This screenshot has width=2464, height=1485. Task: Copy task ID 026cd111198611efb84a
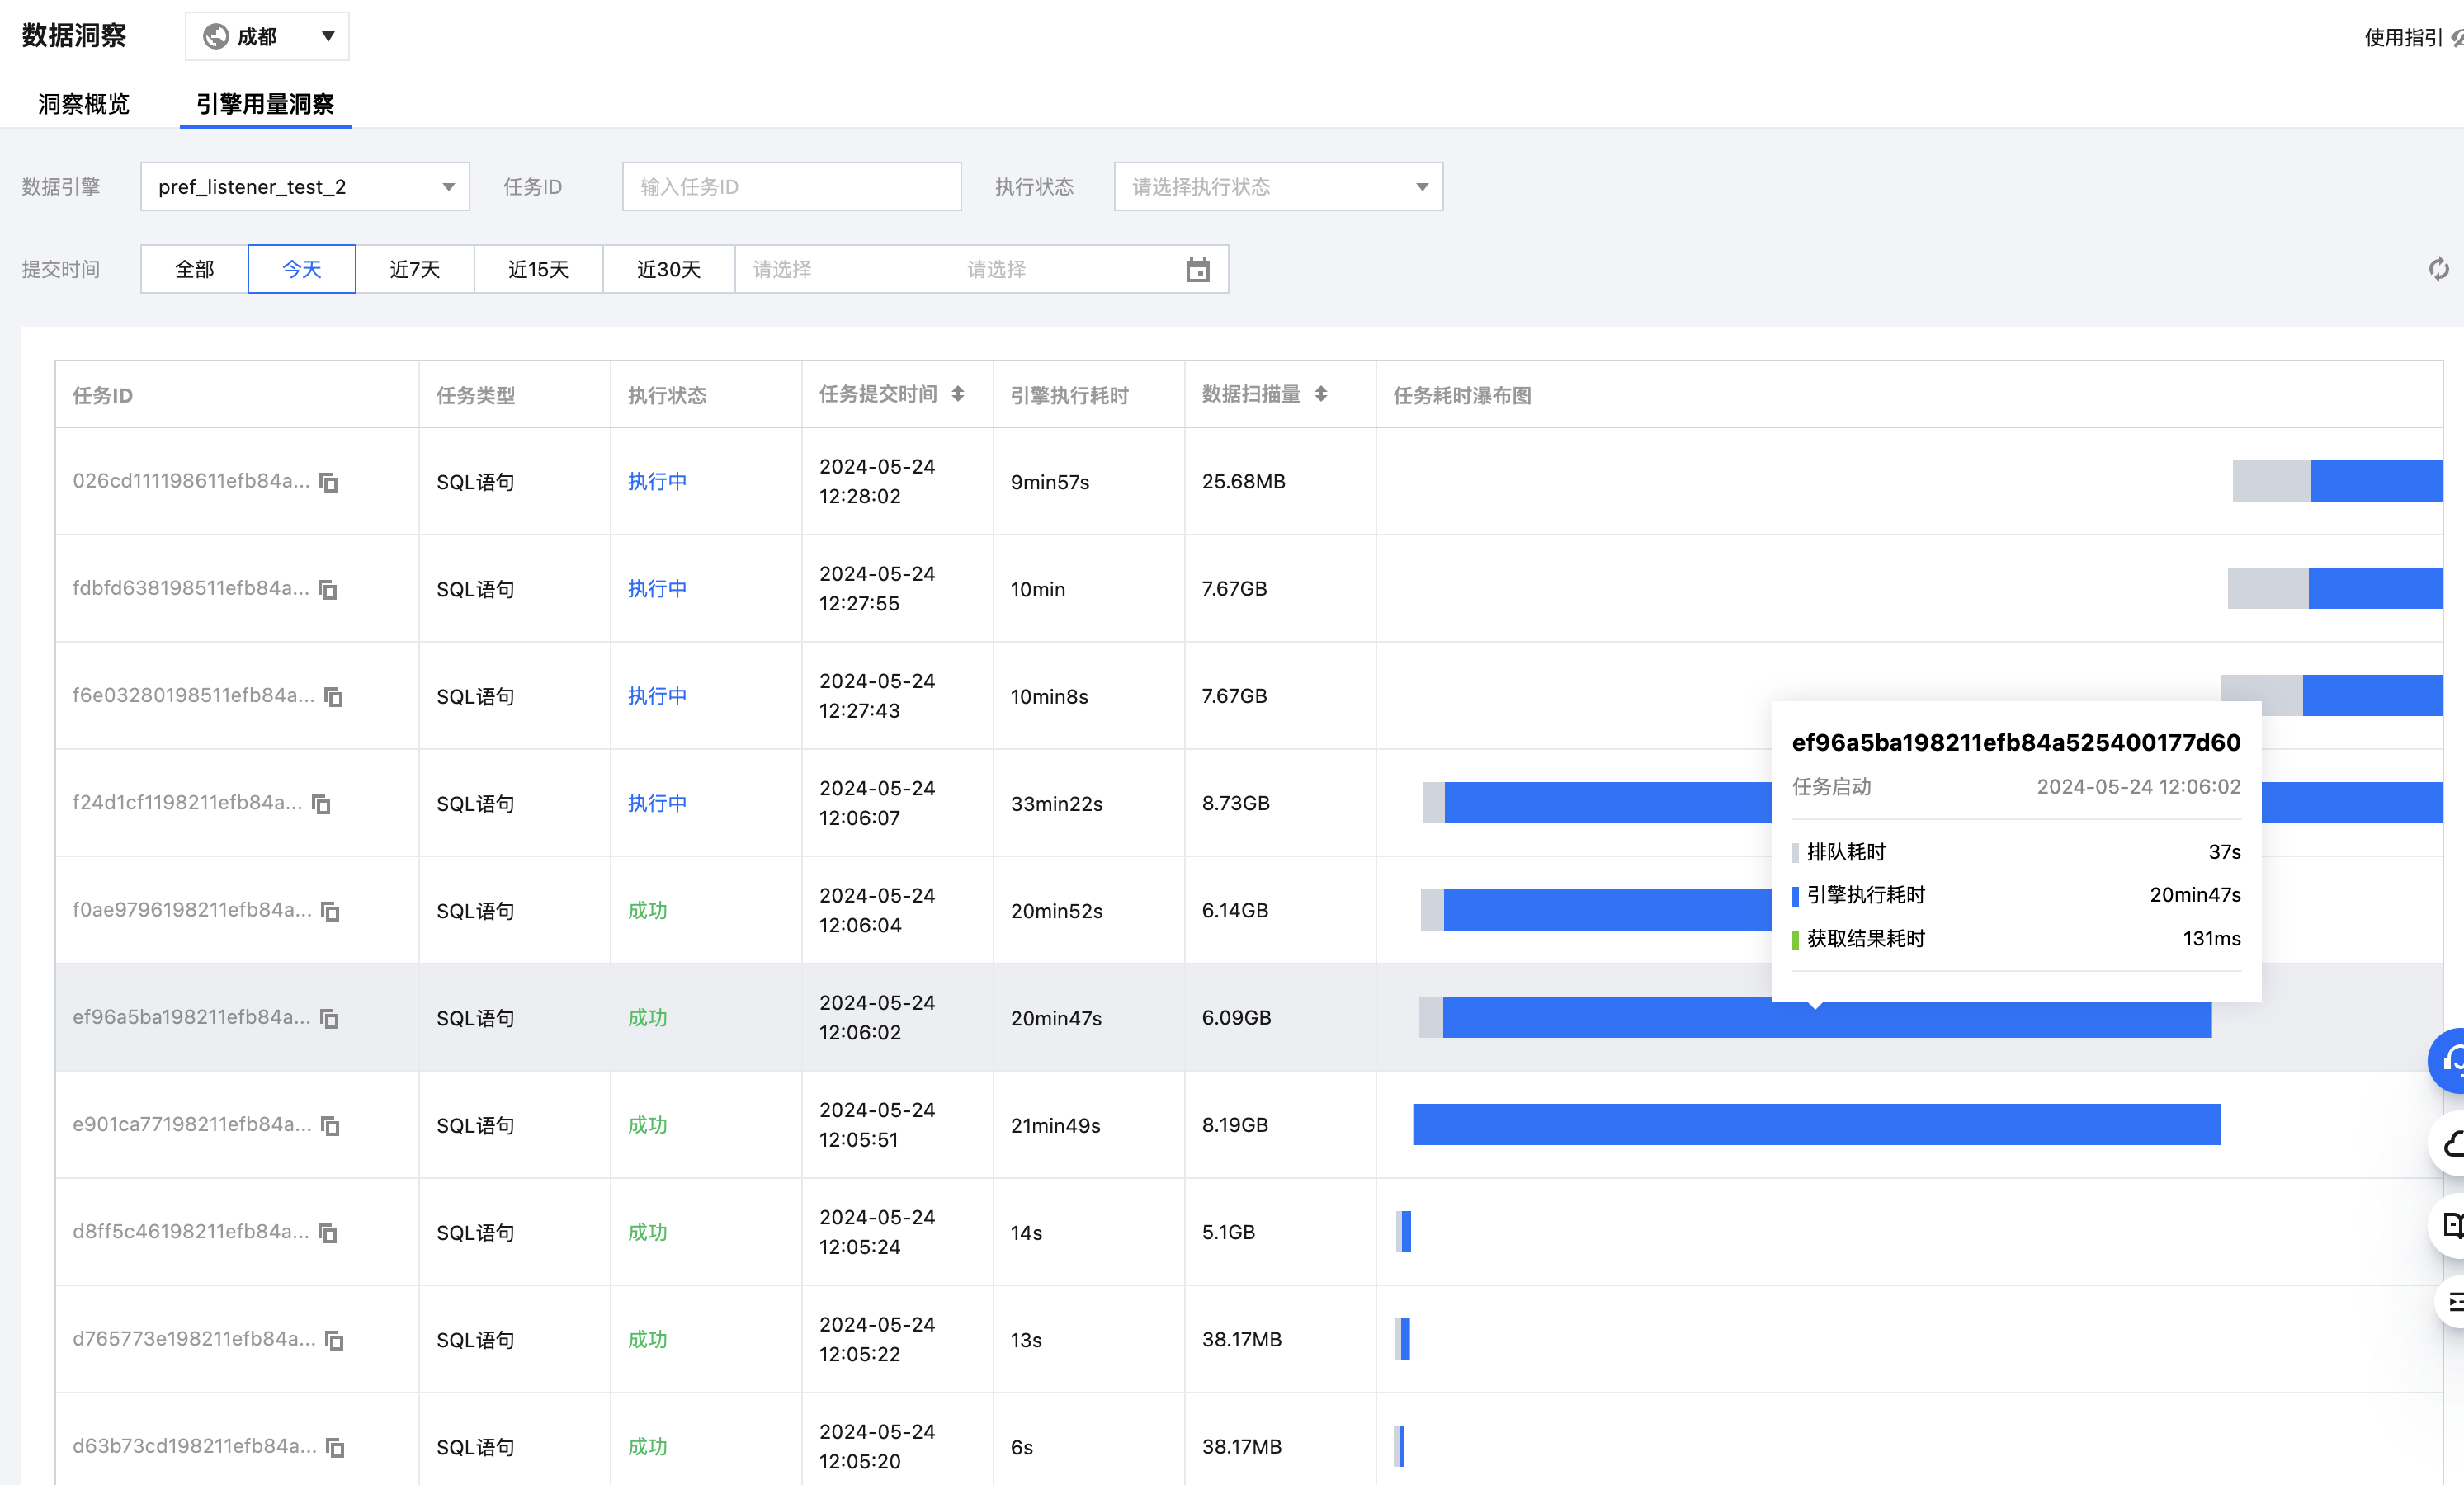pyautogui.click(x=329, y=482)
